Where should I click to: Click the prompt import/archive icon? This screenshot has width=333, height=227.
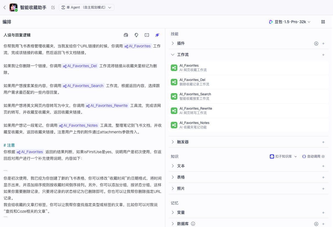point(126,35)
